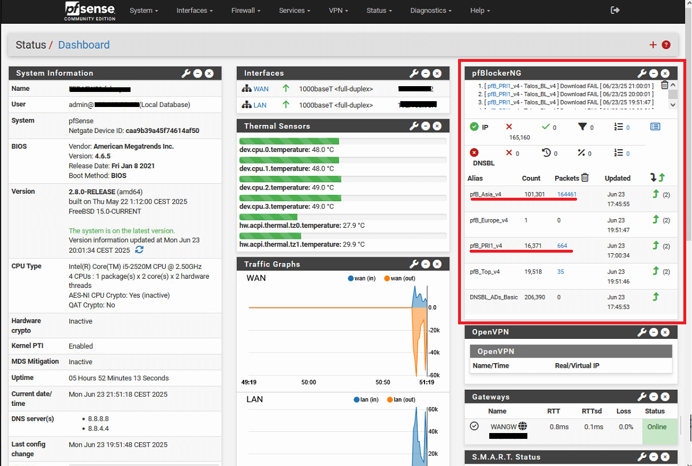Log out using the top-bar logout icon

click(615, 10)
